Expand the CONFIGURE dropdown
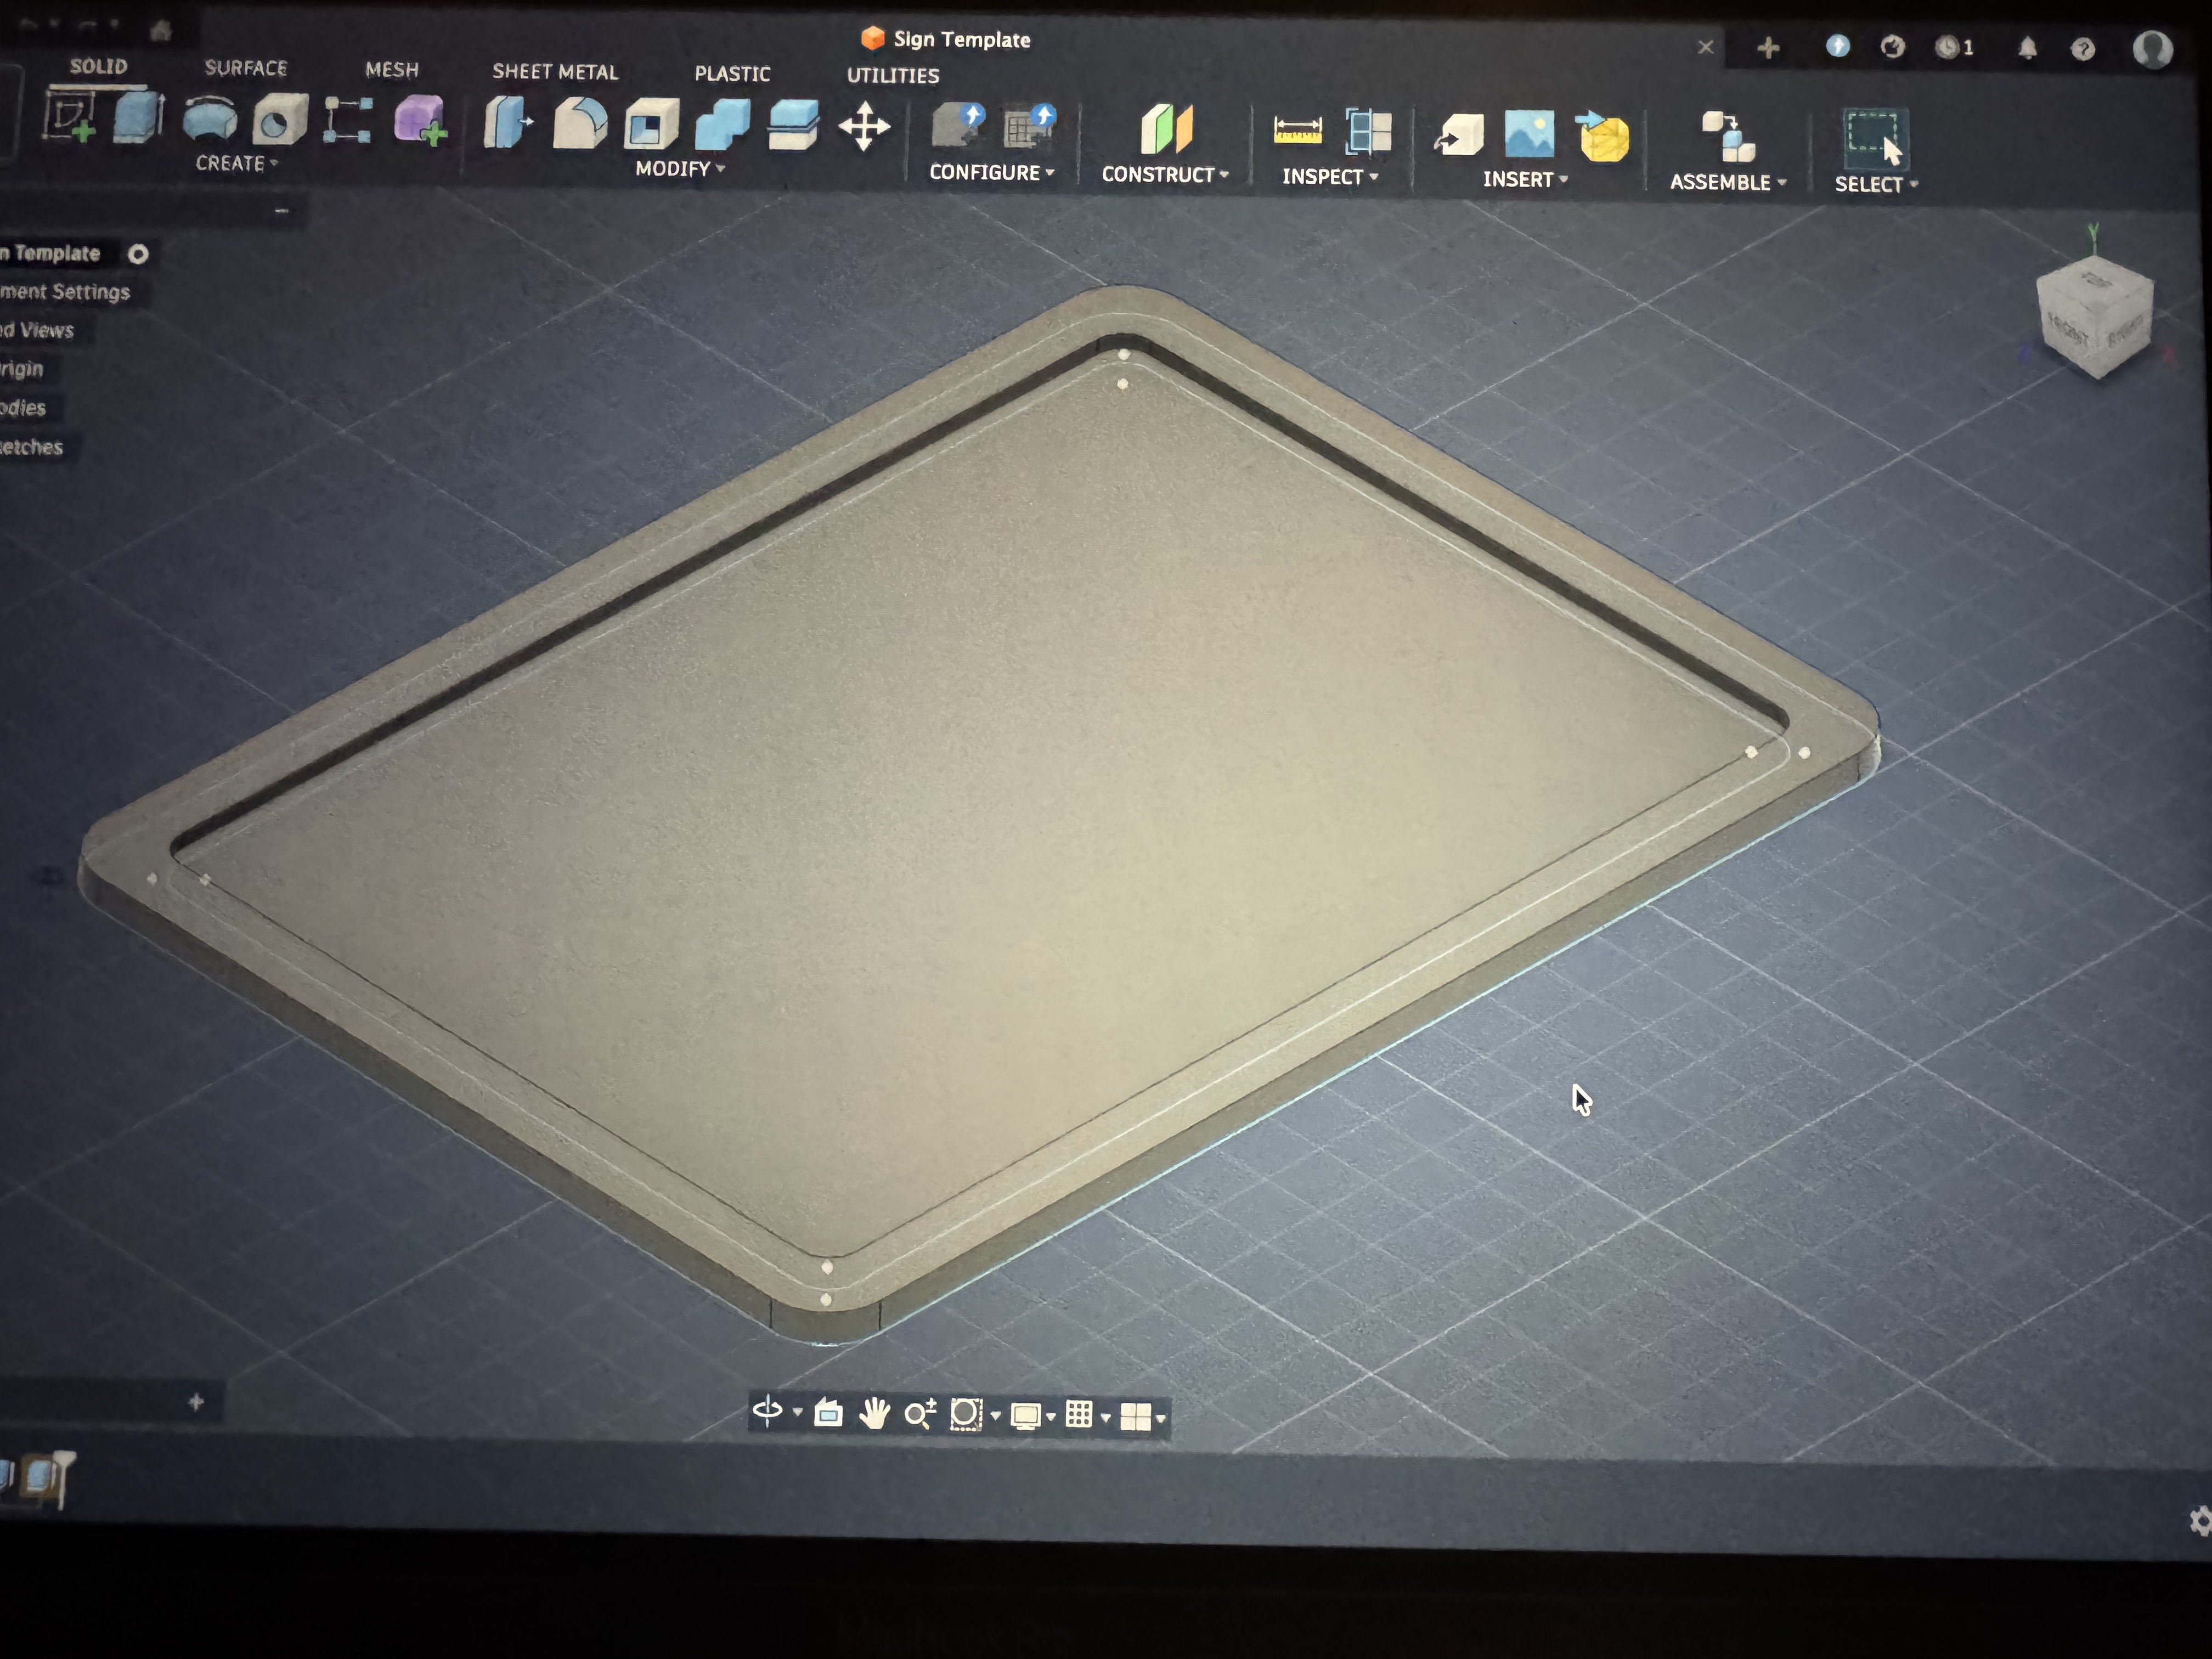 [x=992, y=172]
